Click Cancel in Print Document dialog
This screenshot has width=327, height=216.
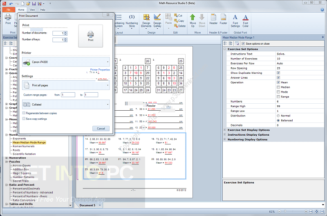pyautogui.click(x=101, y=128)
